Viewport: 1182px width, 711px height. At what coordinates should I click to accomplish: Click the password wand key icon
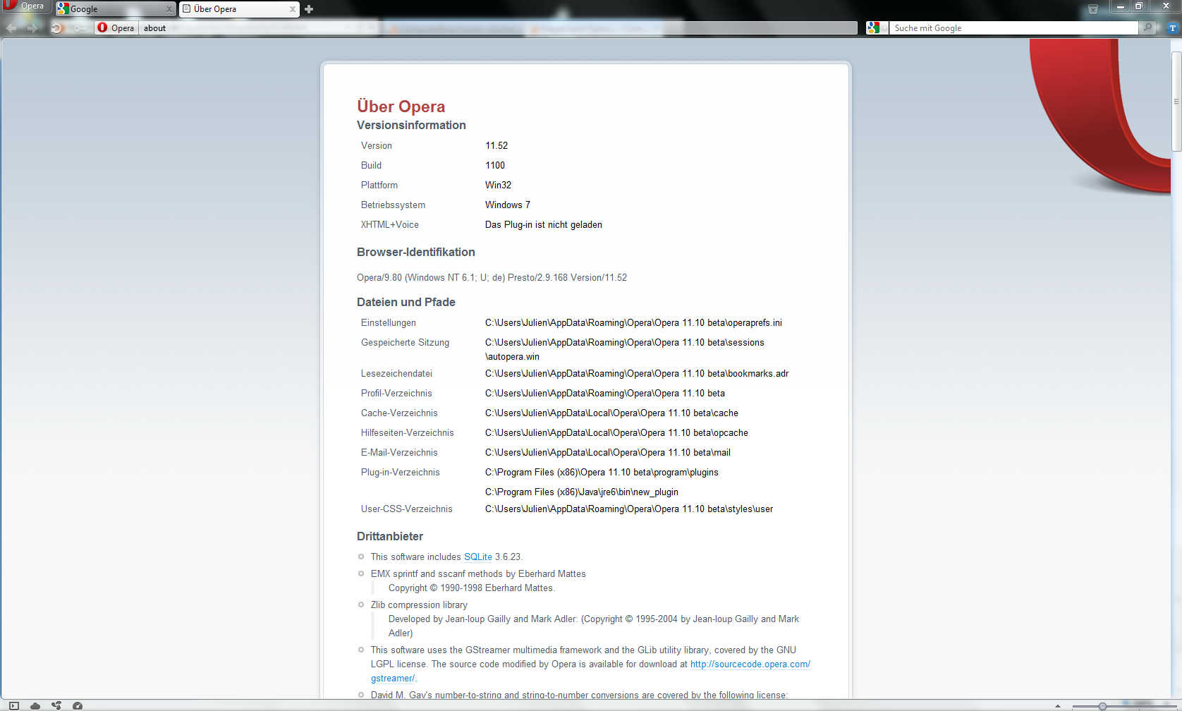click(x=81, y=28)
